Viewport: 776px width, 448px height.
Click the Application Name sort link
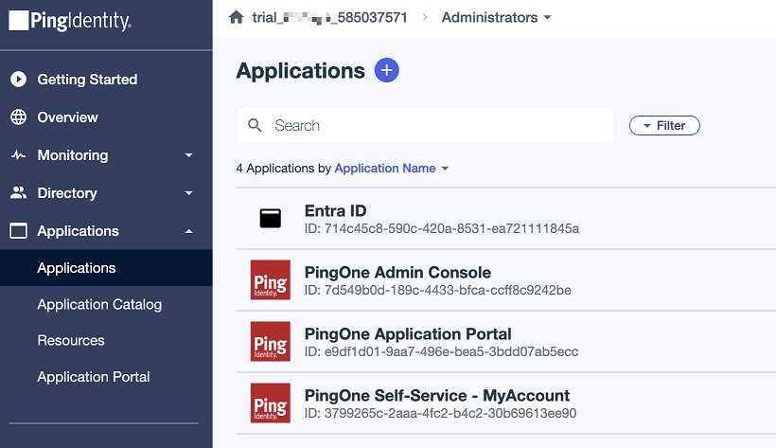point(385,169)
